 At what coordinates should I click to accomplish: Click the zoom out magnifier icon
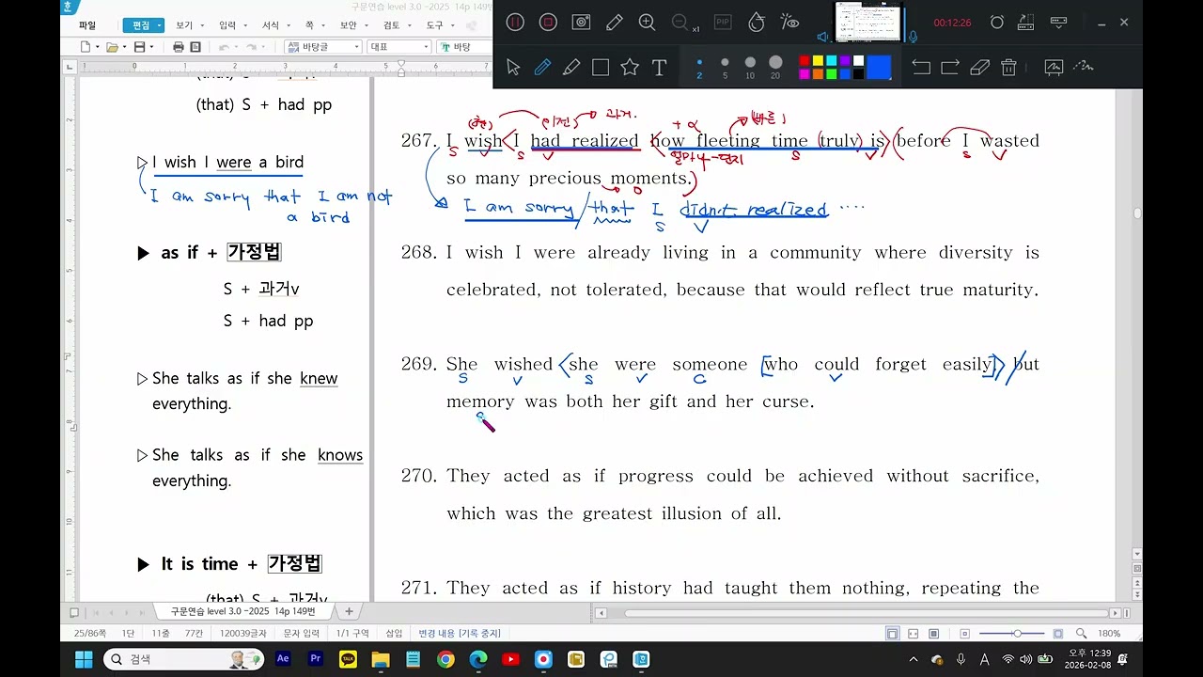pyautogui.click(x=680, y=22)
